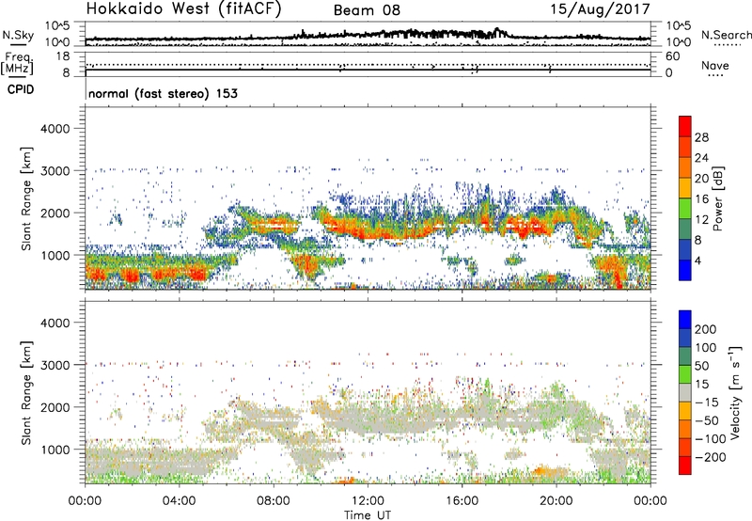This screenshot has width=752, height=521.
Task: Click the velocity panel 'Slant Range [km]' label
Action: [x=26, y=392]
